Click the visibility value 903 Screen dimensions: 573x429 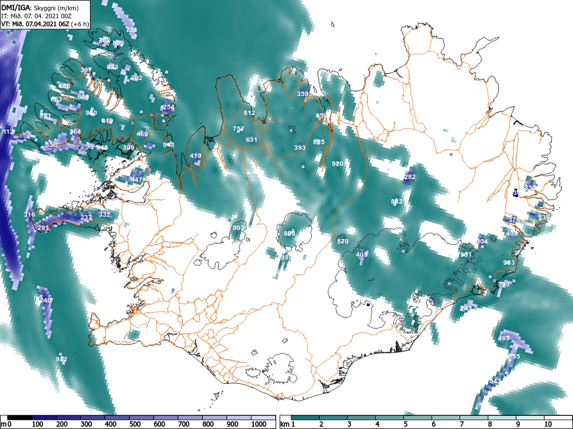coord(238,228)
